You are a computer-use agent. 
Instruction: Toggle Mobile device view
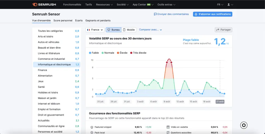tap(129, 30)
